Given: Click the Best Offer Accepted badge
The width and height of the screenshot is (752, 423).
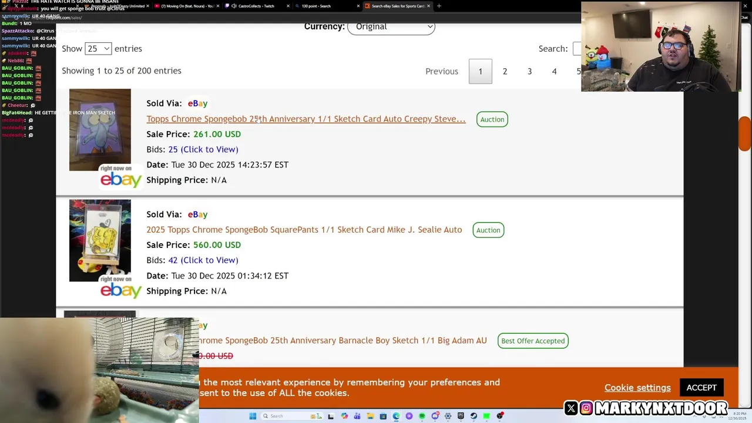Looking at the screenshot, I should pyautogui.click(x=533, y=341).
